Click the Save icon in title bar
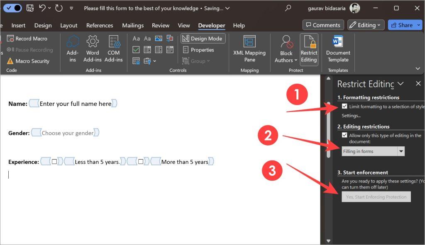425x245 pixels. point(30,8)
